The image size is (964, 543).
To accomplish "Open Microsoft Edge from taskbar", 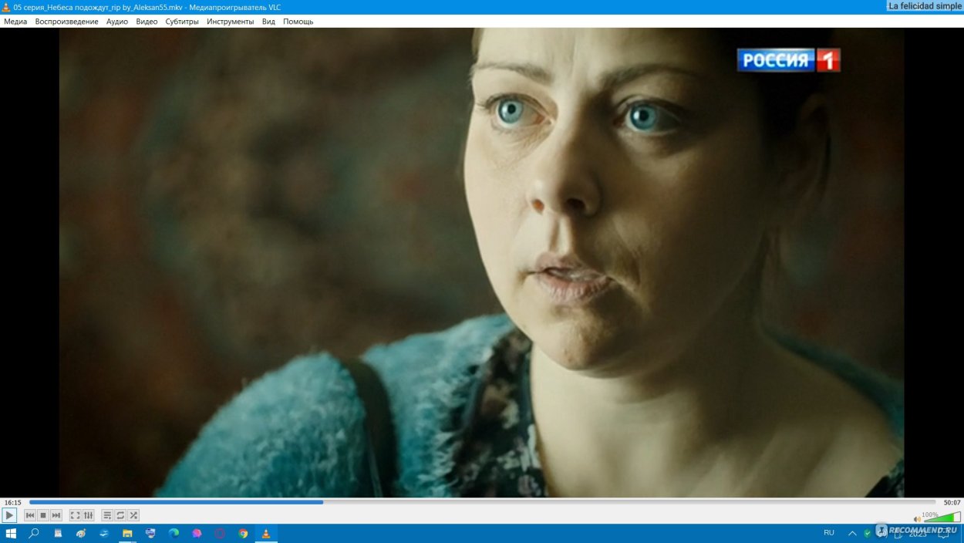I will [x=174, y=533].
